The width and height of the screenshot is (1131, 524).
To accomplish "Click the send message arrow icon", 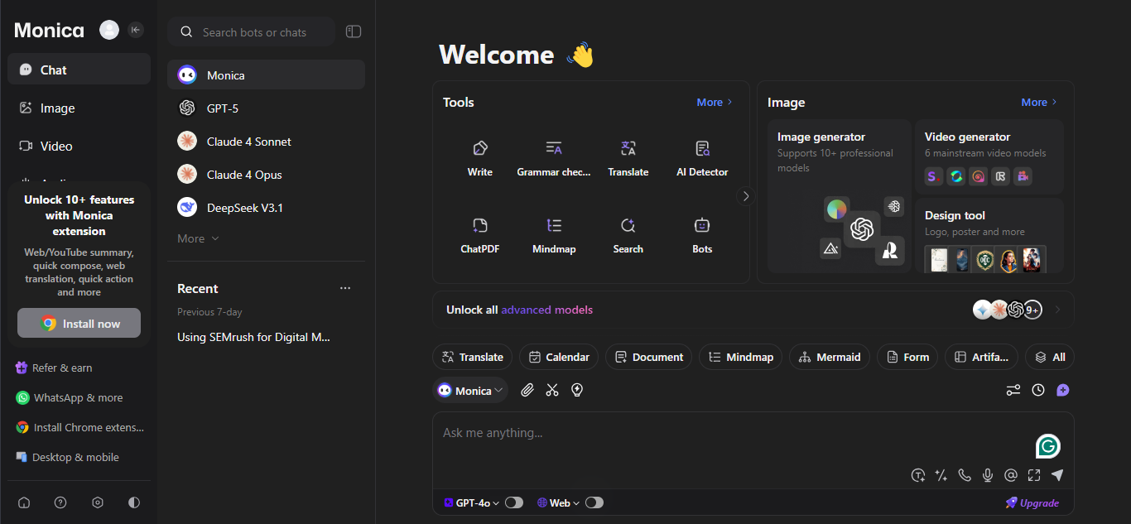I will pos(1056,475).
